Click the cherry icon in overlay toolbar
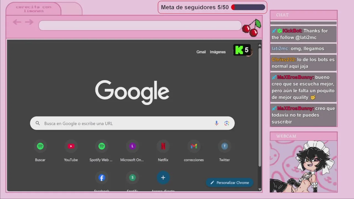Screen dimensions: 354x199 (252, 28)
